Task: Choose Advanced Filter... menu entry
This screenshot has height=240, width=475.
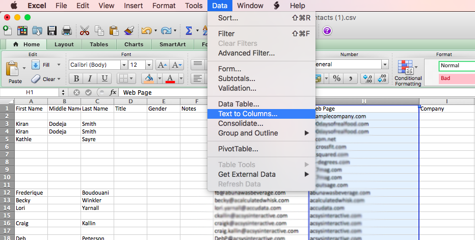Action: (x=261, y=53)
